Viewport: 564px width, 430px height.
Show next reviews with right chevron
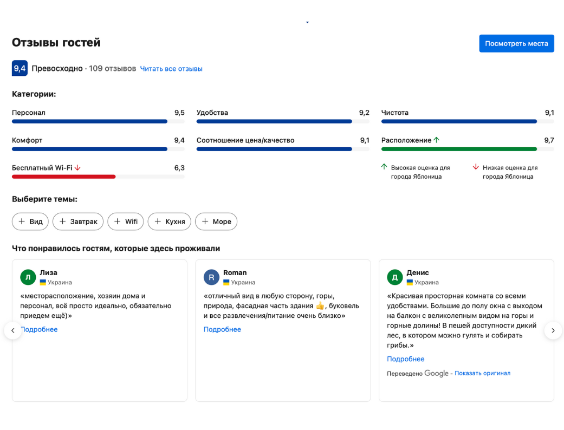(553, 330)
